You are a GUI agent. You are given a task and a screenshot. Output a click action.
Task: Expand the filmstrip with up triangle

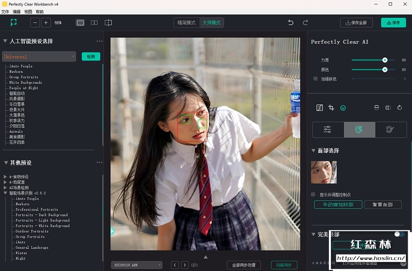(x=205, y=257)
